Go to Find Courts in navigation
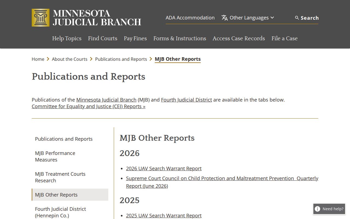The width and height of the screenshot is (350, 219). (103, 38)
